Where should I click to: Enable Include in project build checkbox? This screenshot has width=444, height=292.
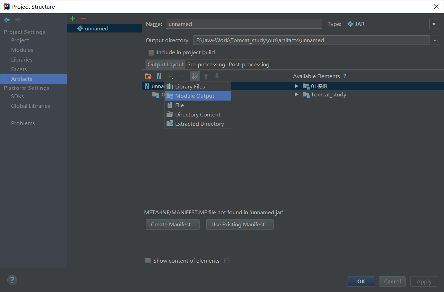151,53
